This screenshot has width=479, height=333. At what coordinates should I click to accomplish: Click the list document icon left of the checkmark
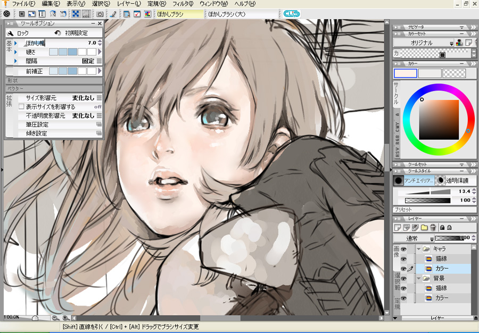click(127, 14)
